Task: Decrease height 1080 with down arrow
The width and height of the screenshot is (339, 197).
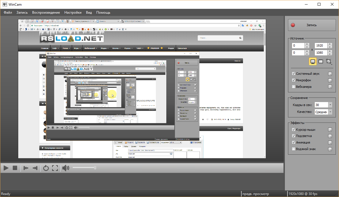Action: pos(330,54)
